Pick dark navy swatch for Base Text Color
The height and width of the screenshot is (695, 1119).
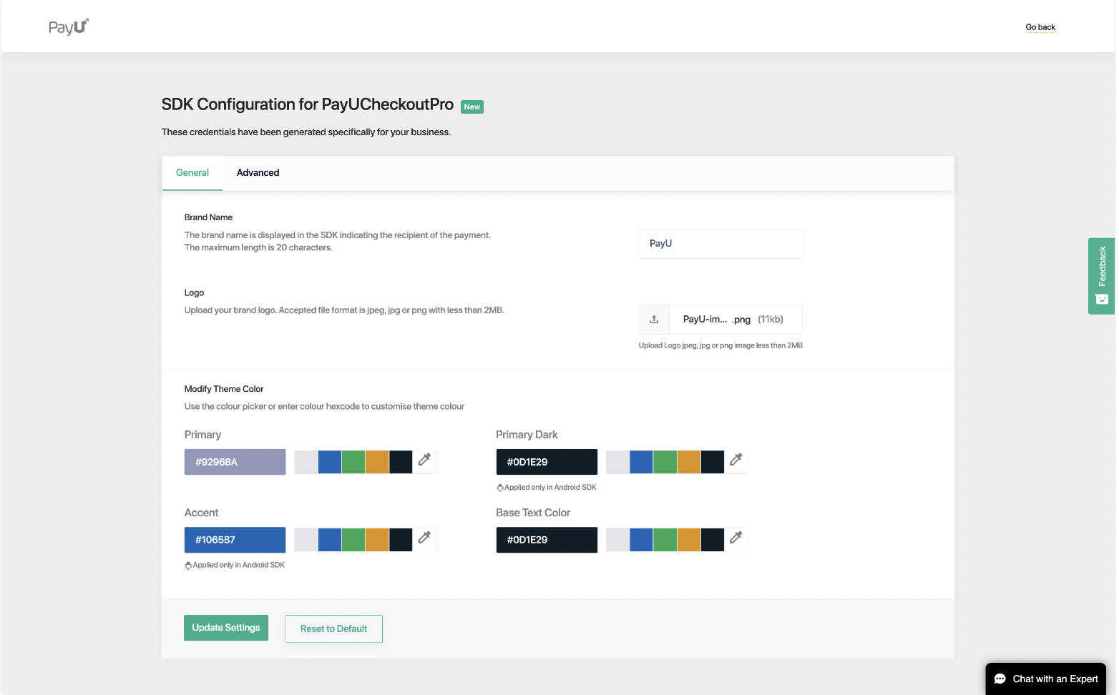(713, 540)
